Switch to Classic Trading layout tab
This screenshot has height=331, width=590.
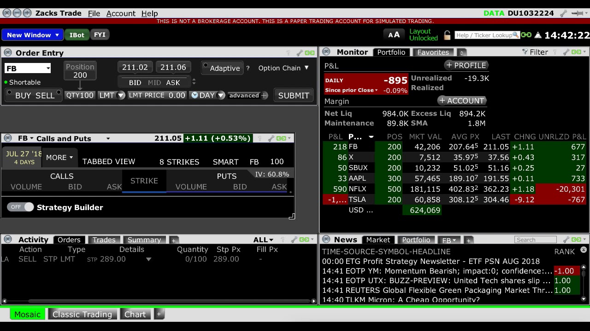coord(82,314)
